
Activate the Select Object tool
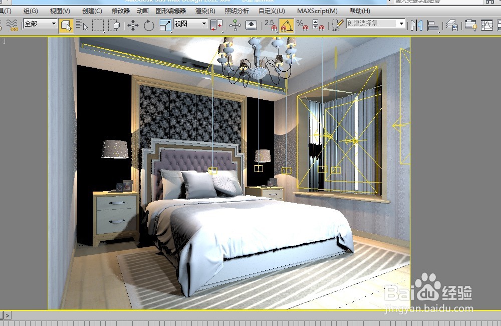(x=66, y=25)
